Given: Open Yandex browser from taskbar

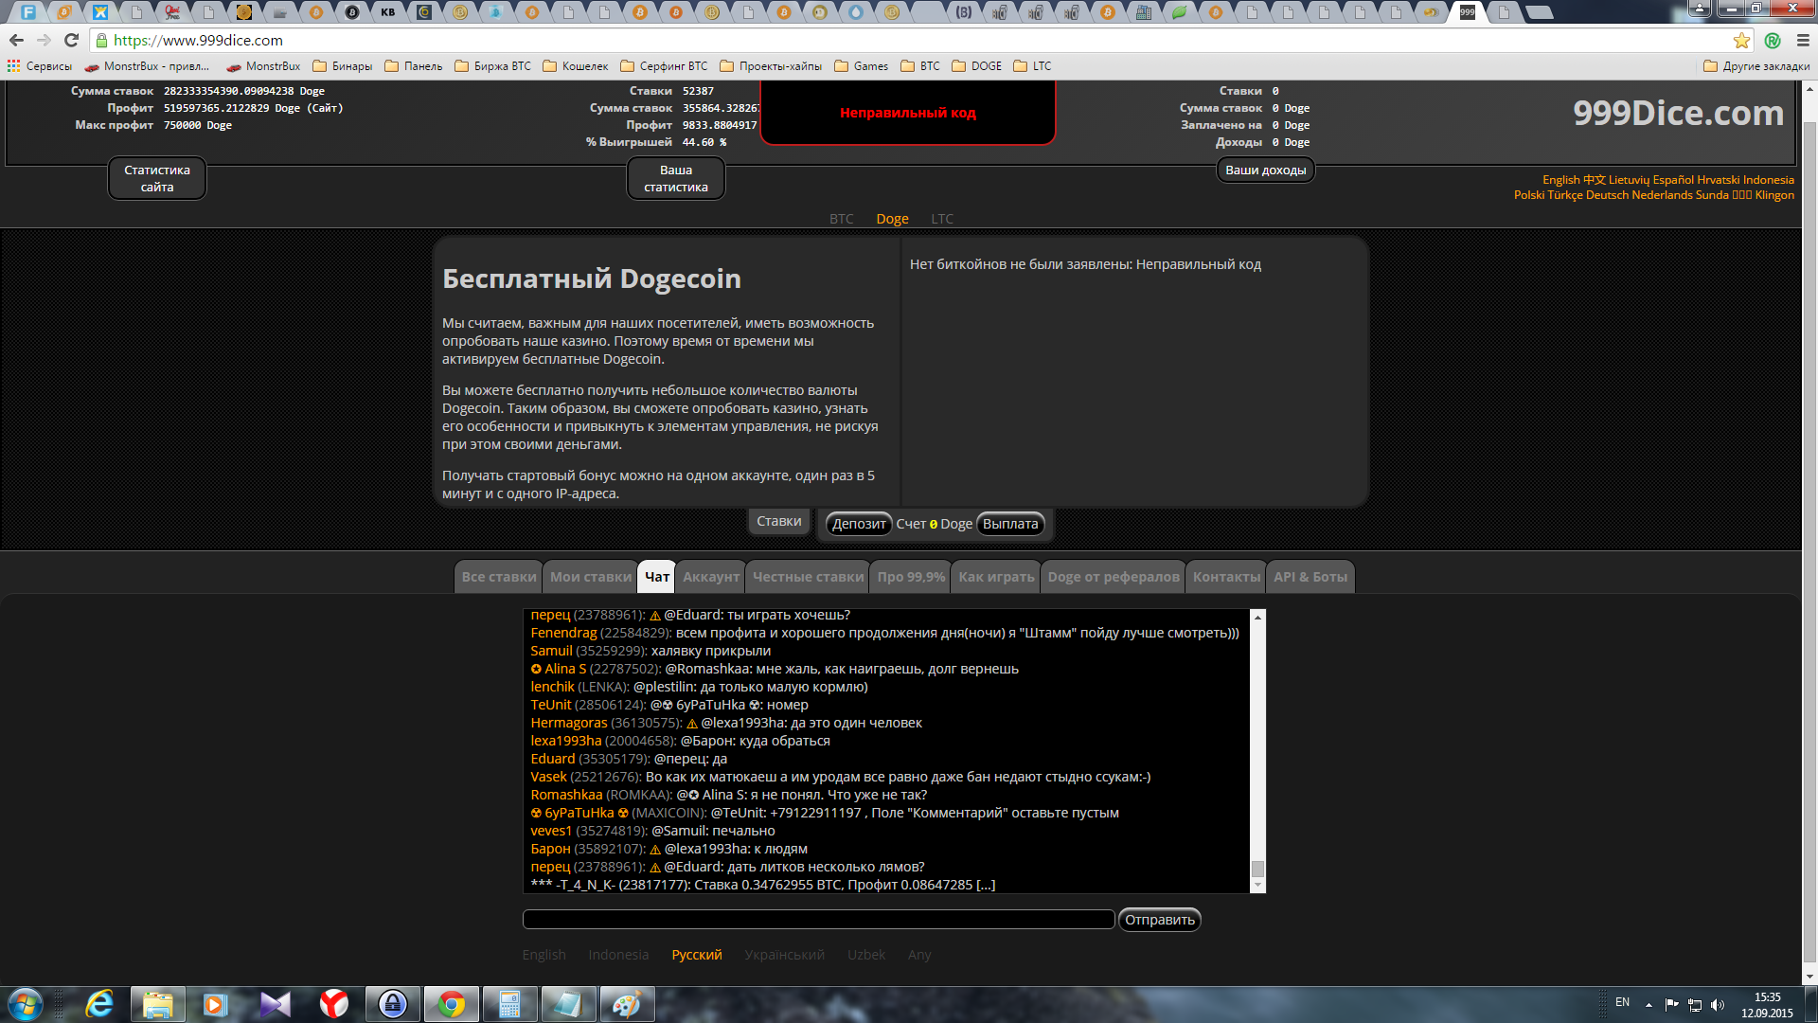Looking at the screenshot, I should click(x=333, y=1004).
